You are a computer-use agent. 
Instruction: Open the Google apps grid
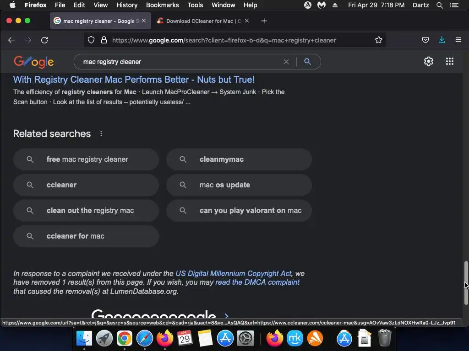point(450,61)
